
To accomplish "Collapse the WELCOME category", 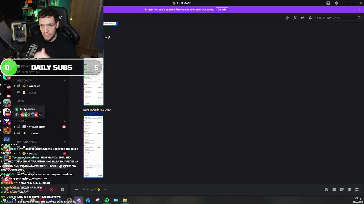I will point(24,80).
